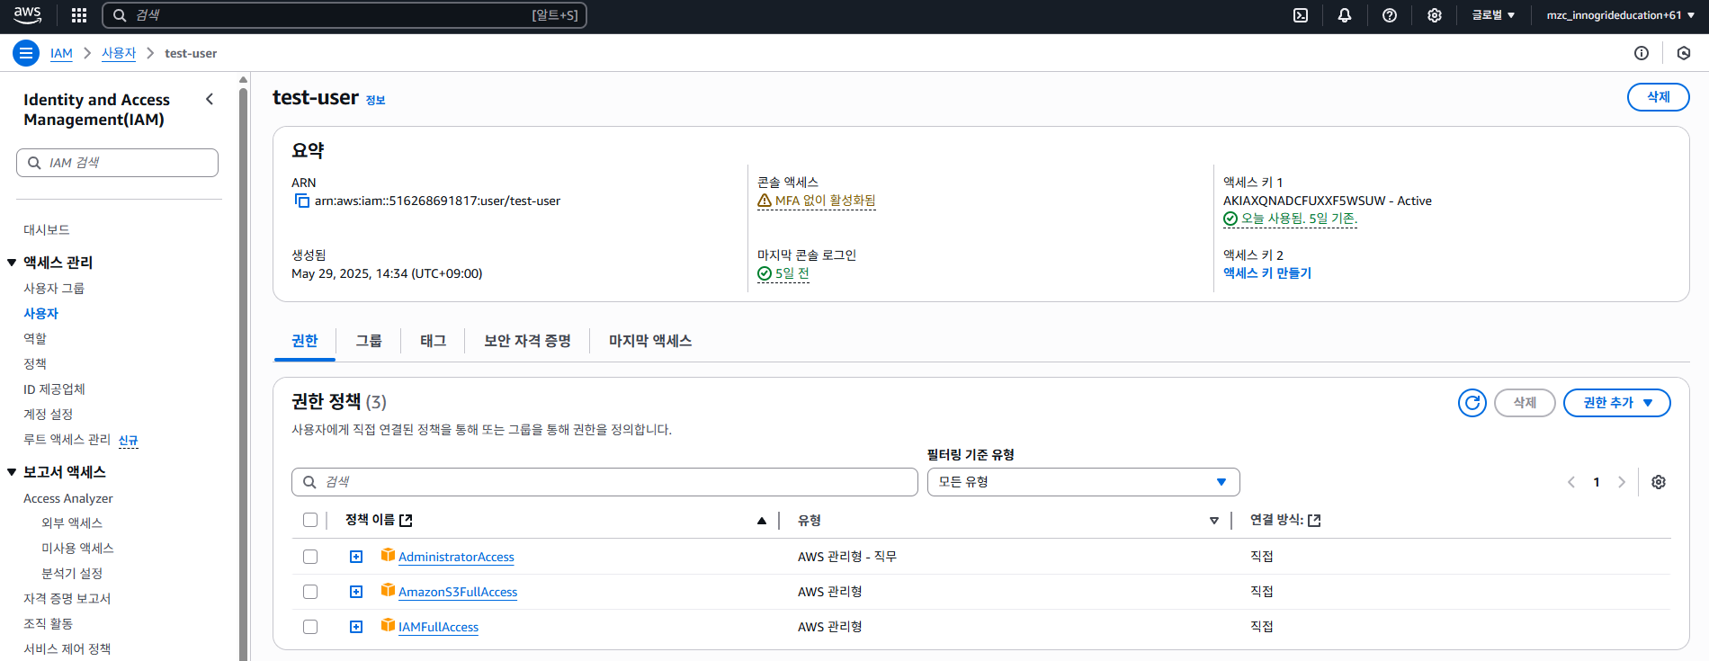Sort by type column arrow
Image resolution: width=1709 pixels, height=661 pixels.
point(1214,521)
